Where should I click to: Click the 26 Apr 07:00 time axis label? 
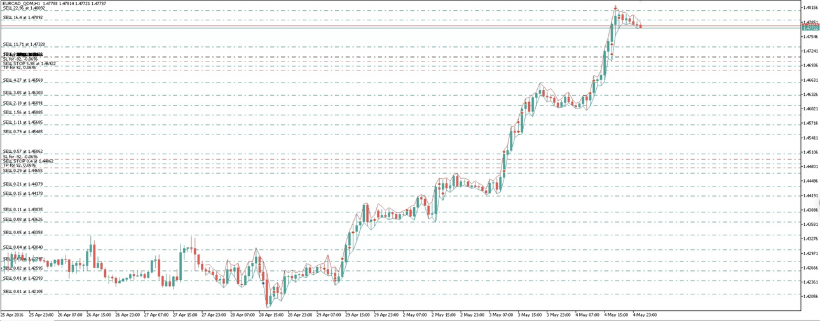69,314
